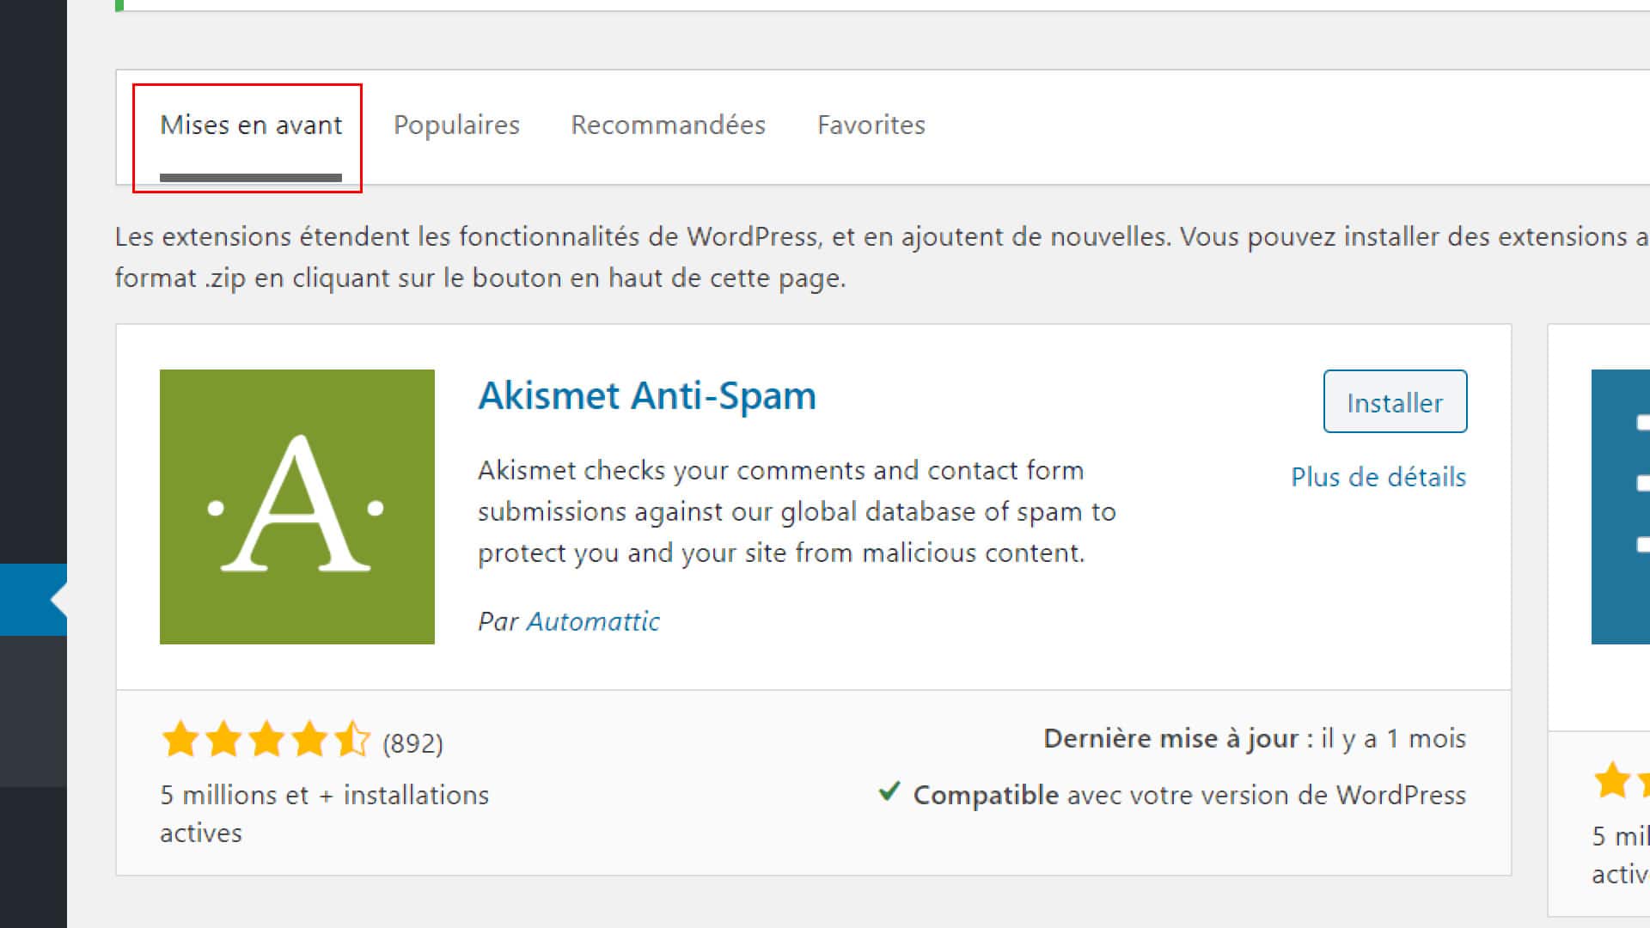
Task: Select the highlighted blue sidebar menu item
Action: (x=34, y=600)
